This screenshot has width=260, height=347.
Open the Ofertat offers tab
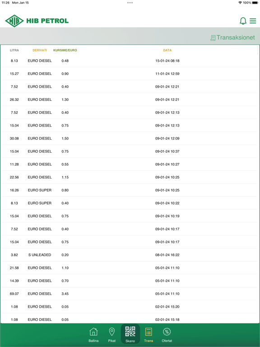tap(167, 335)
